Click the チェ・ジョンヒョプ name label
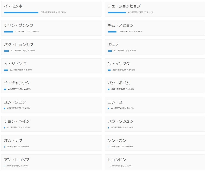 124,6
